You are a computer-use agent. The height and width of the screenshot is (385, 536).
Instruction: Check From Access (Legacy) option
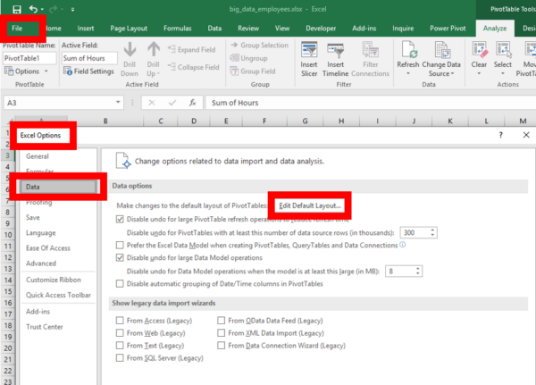tap(120, 321)
